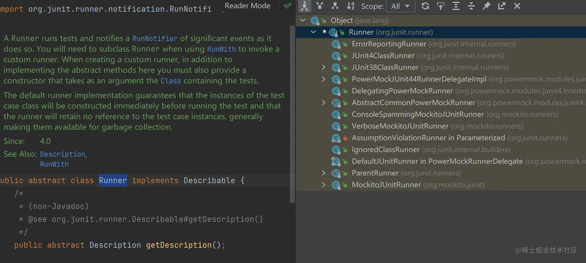Click class icon beside DelegatingPowerMockRunner
Image resolution: width=586 pixels, height=263 pixels.
[x=336, y=91]
